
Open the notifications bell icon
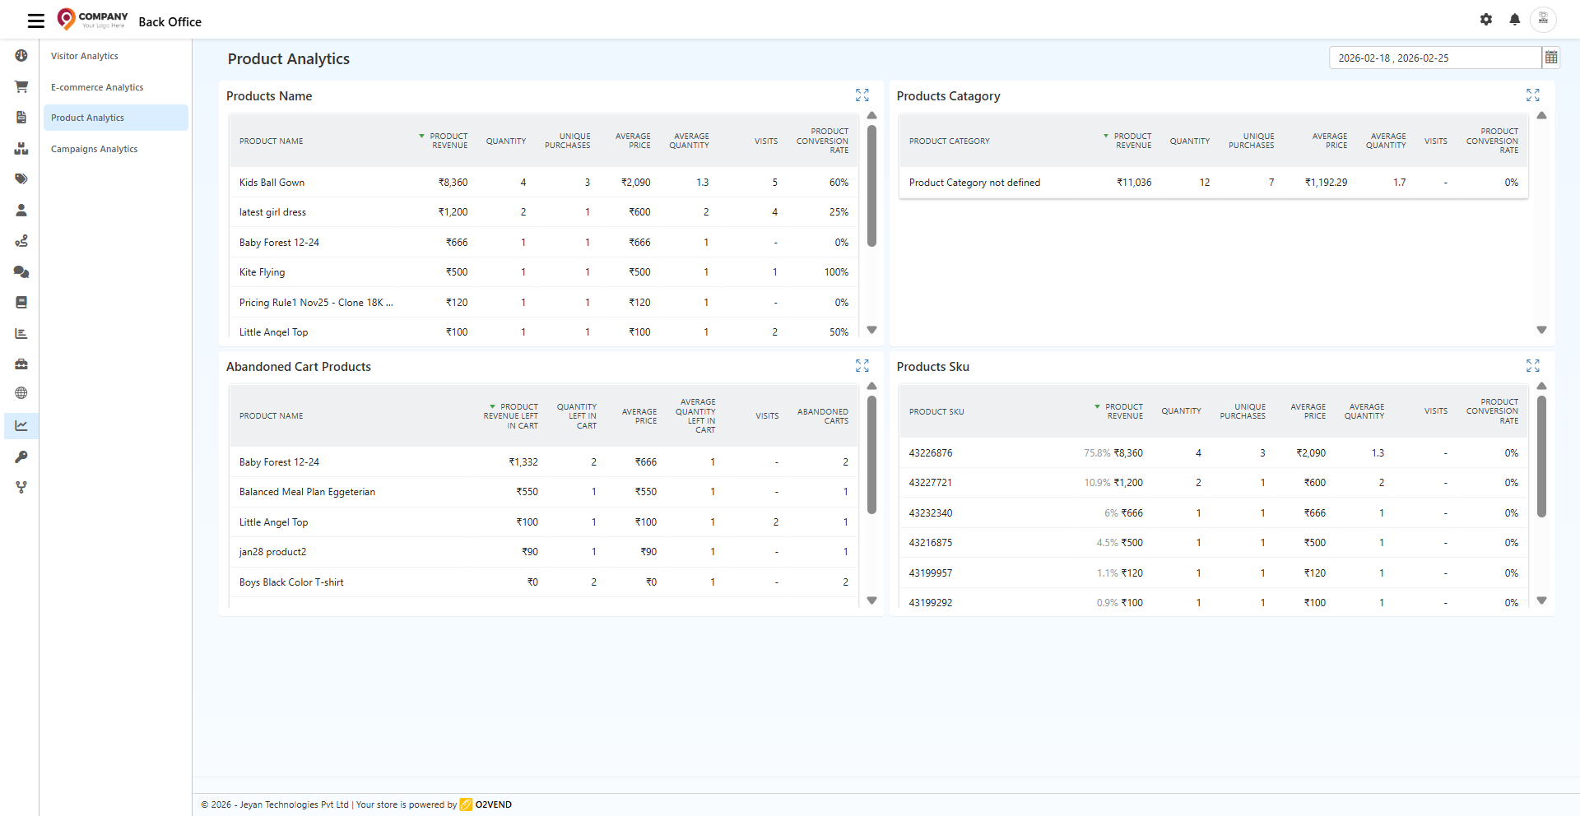pos(1515,19)
